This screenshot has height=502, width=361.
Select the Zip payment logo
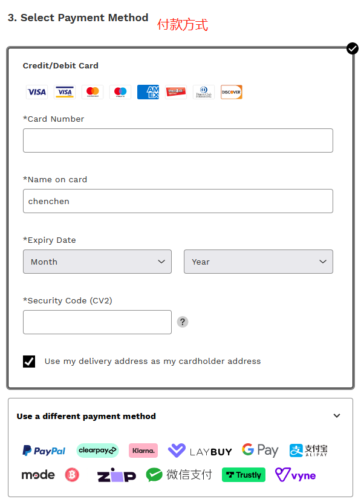(116, 475)
